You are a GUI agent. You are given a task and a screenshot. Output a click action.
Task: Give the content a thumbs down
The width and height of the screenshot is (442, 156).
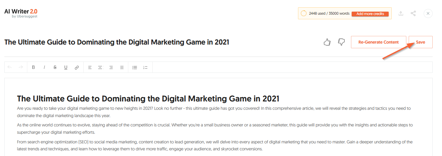(x=341, y=42)
